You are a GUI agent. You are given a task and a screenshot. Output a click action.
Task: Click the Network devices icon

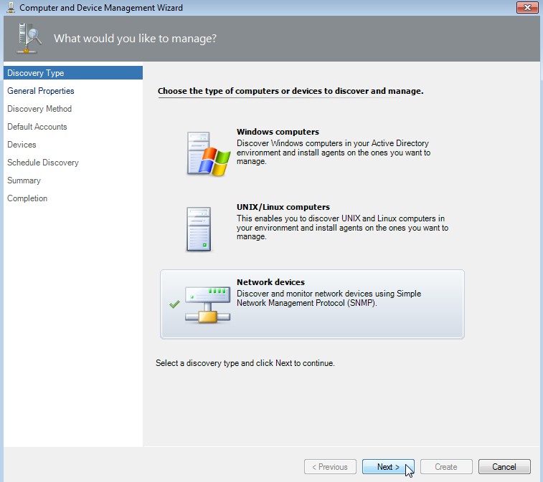tap(207, 304)
